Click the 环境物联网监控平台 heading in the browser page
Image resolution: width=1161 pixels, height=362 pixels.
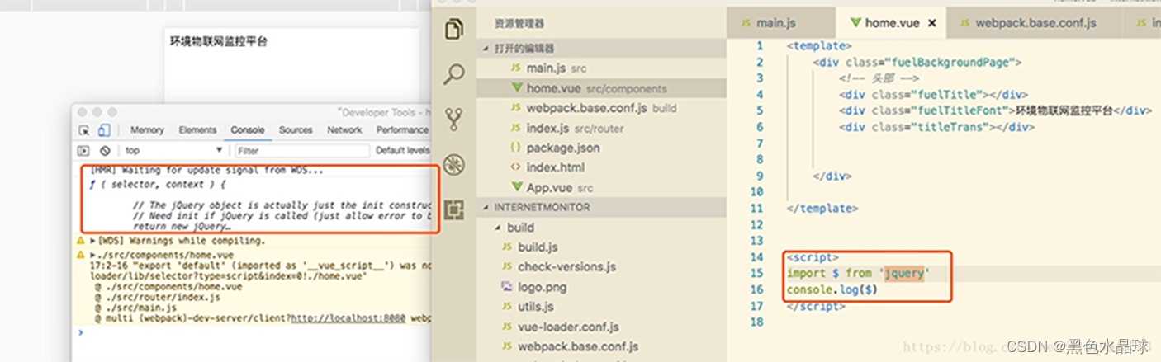click(219, 40)
